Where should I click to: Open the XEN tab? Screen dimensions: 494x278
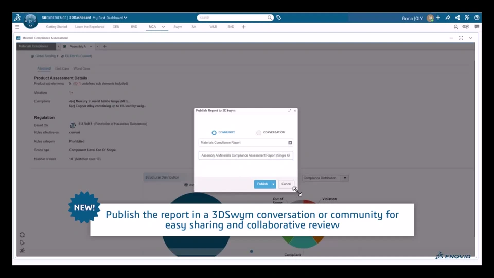point(116,27)
